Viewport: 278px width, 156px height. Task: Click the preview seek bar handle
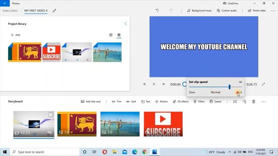coord(184,84)
